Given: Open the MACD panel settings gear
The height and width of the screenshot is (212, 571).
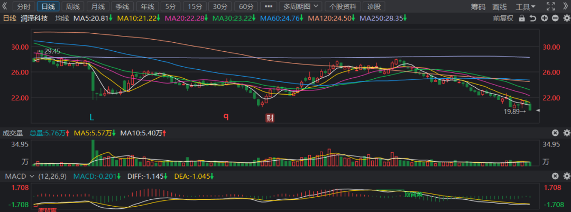Looking at the screenshot, I should 566,176.
